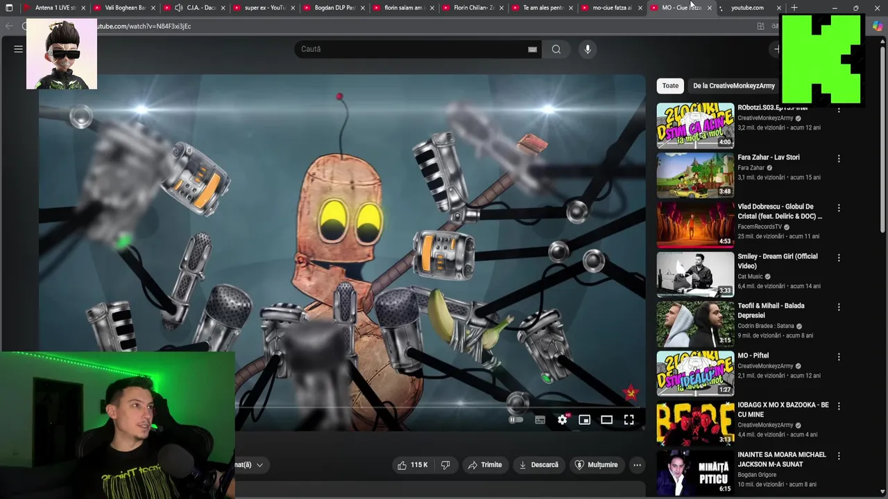
Task: Open the Fara Zahar - Lav Stori thumbnail
Action: 695,175
